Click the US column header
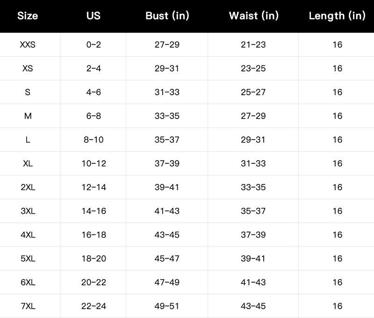This screenshot has height=318, width=374. coord(93,16)
